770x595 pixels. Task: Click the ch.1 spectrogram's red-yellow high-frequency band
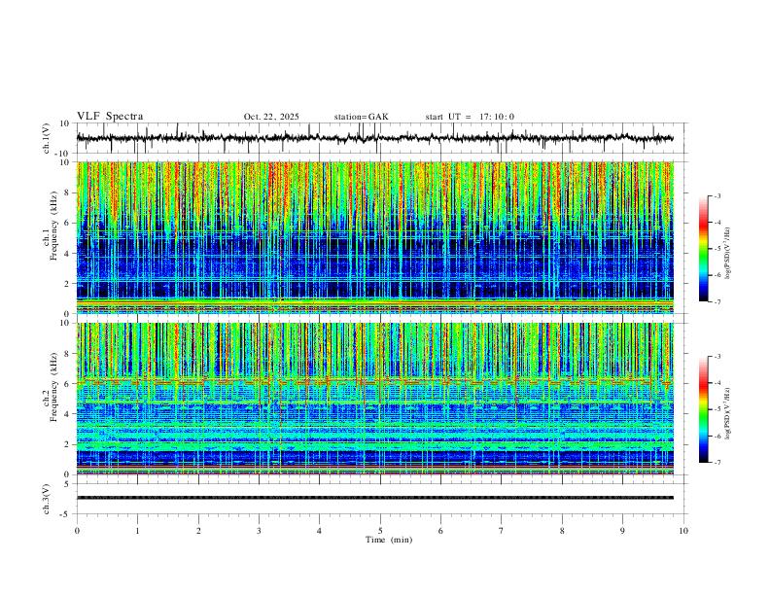pos(375,189)
